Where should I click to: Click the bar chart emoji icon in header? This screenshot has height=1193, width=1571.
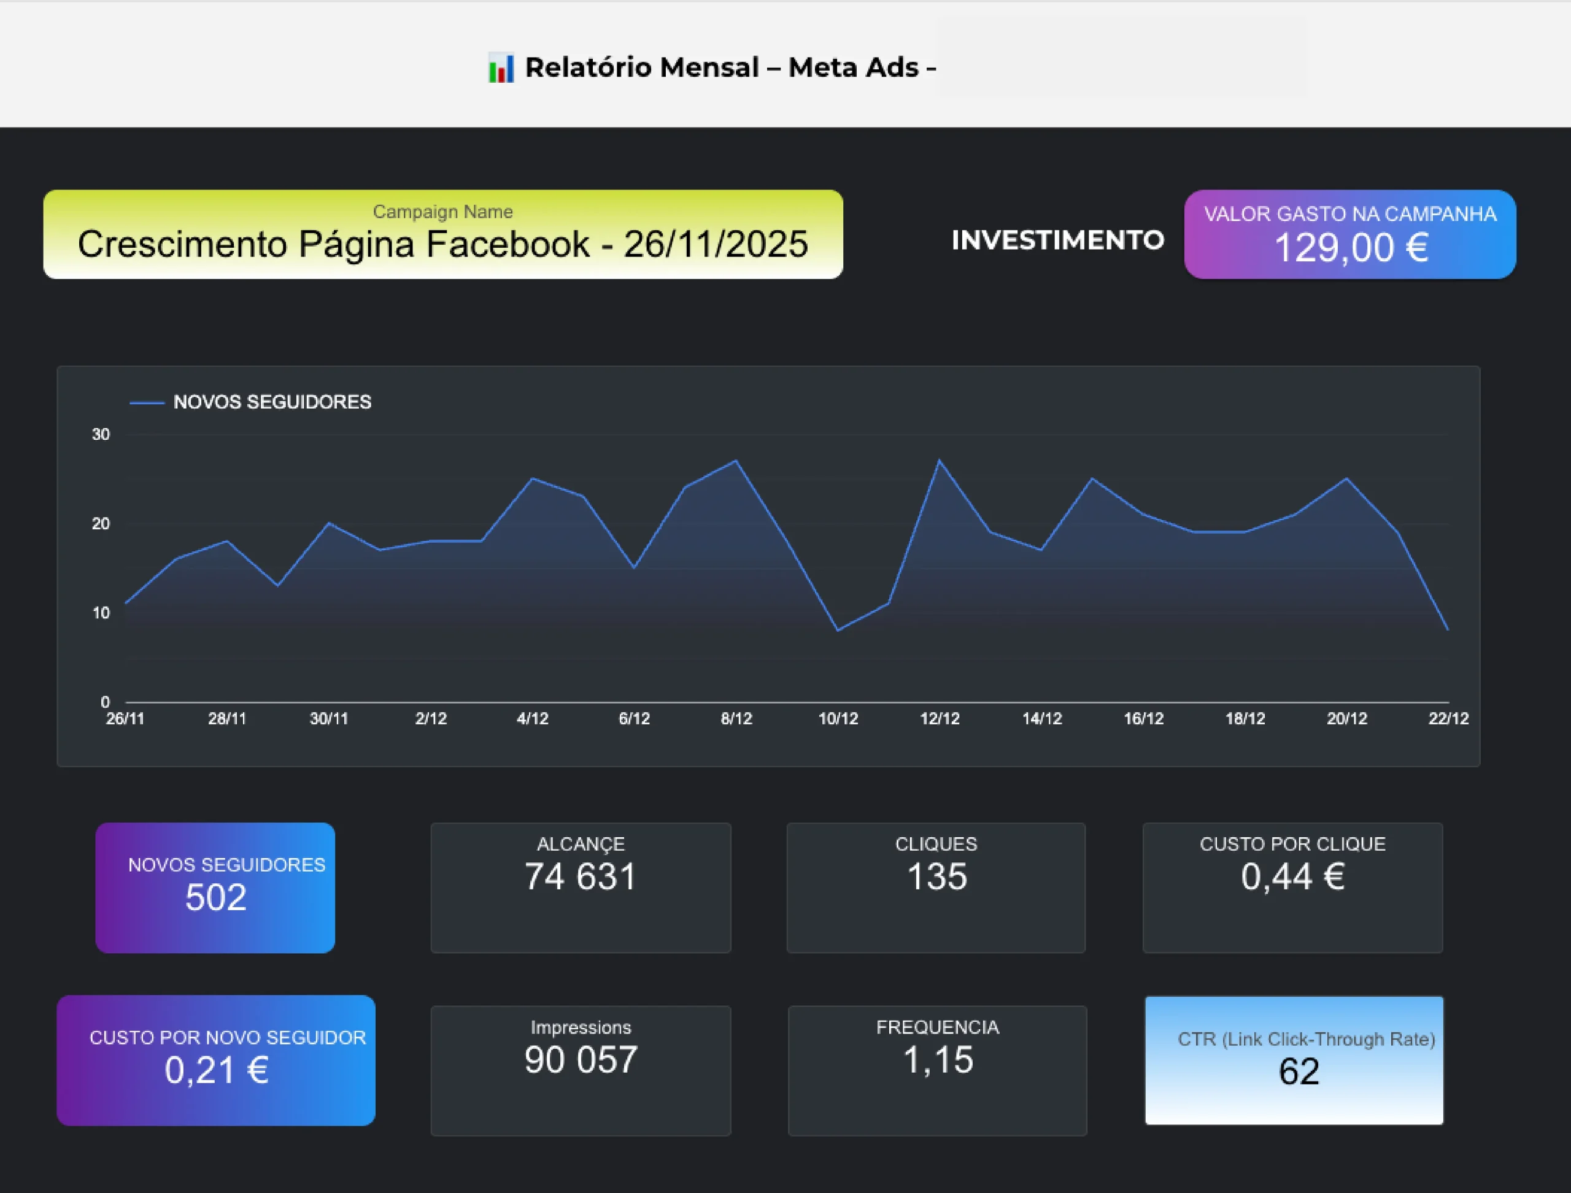(501, 69)
